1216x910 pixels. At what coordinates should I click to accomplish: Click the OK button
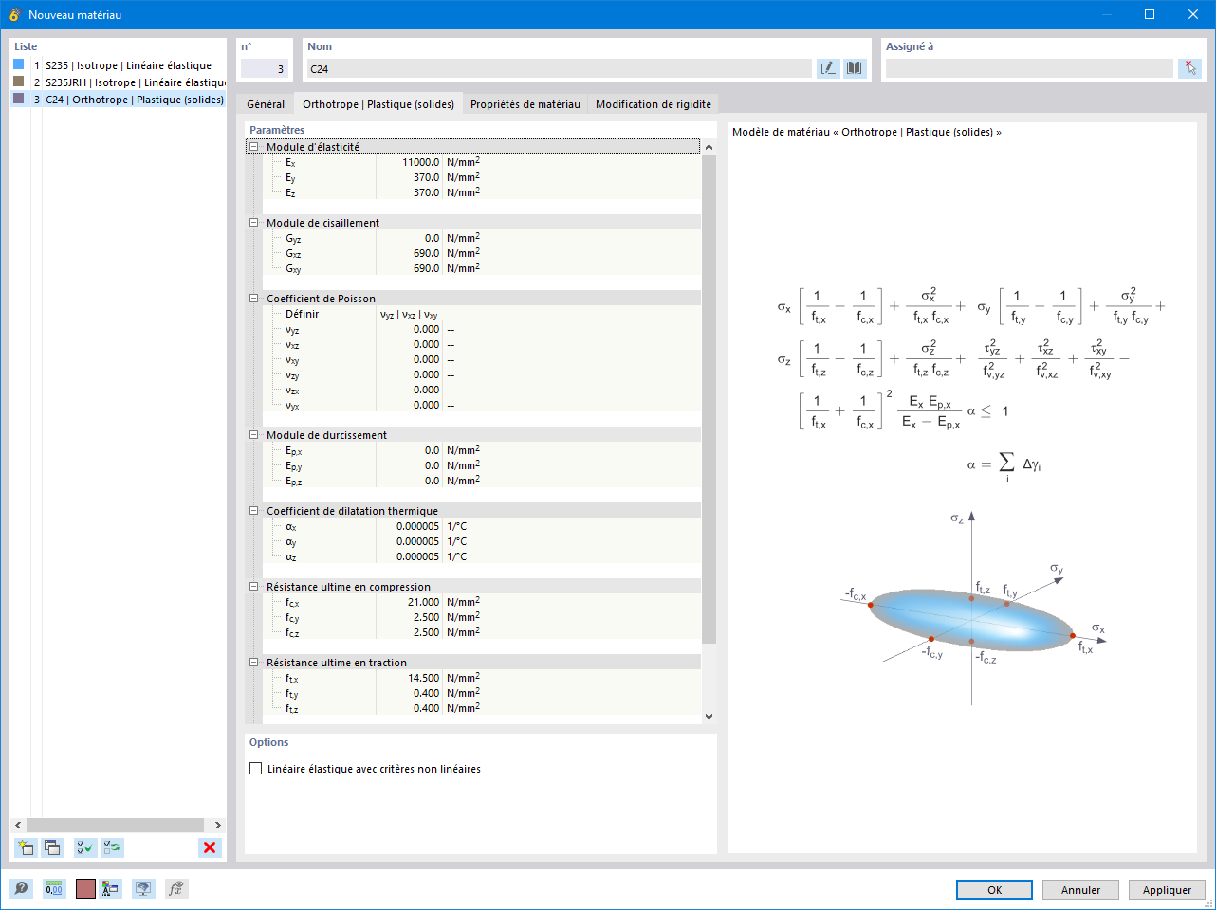point(994,889)
